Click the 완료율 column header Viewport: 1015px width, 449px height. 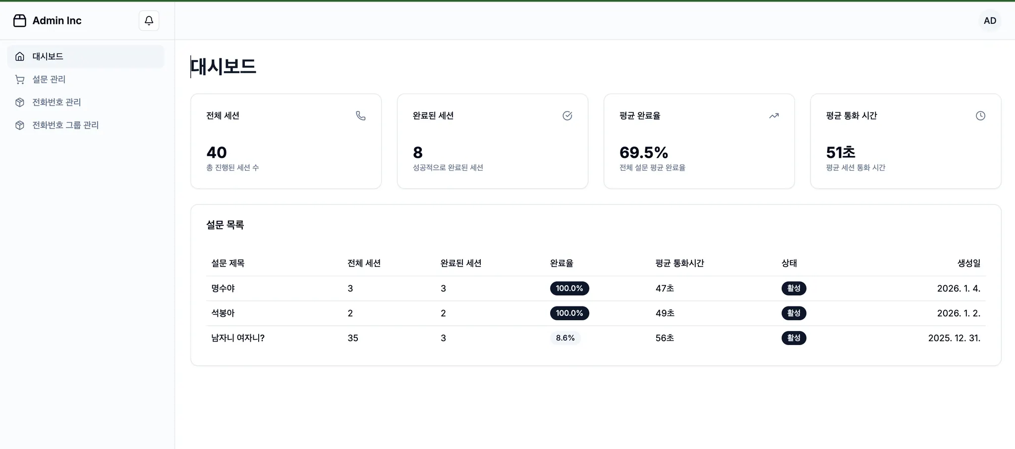pyautogui.click(x=562, y=263)
